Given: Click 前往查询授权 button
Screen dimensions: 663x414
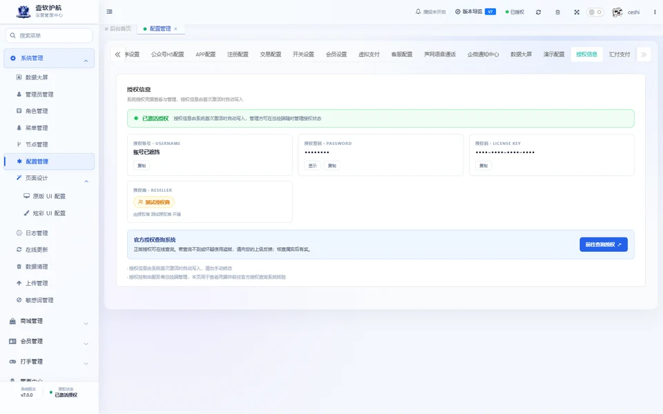Looking at the screenshot, I should 604,244.
